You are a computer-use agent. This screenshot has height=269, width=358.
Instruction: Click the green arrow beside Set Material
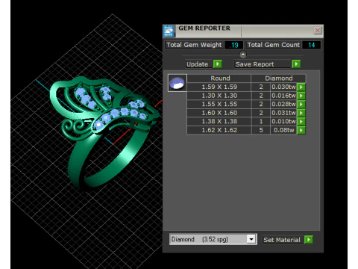point(308,240)
